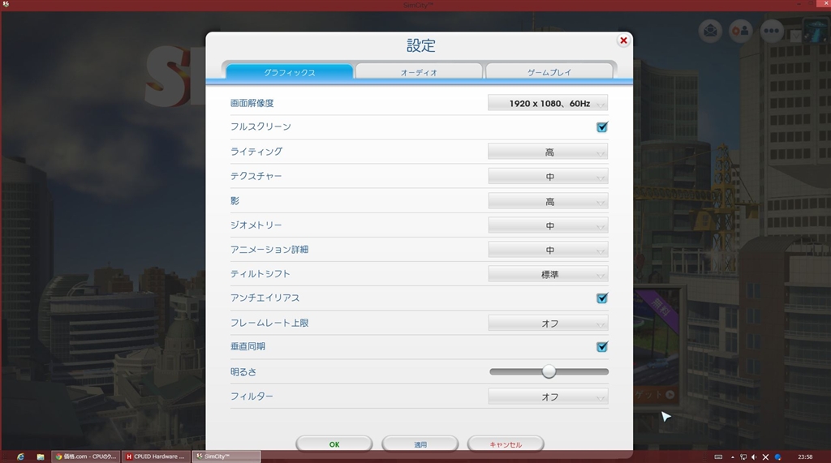Open the フィルター dropdown

pos(548,397)
